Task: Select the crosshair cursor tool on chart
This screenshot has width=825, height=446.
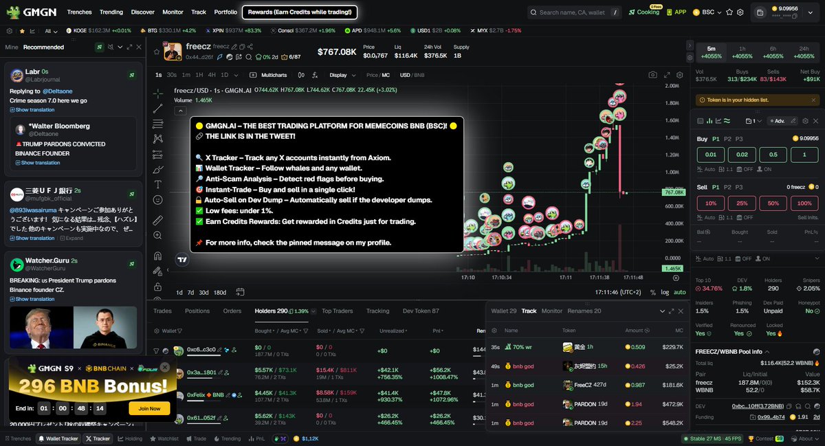Action: (158, 93)
